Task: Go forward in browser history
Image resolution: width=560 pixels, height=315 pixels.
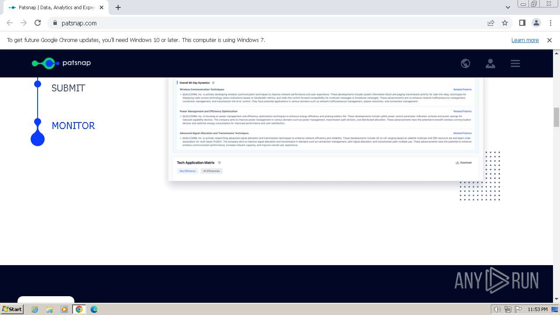Action: [24, 23]
